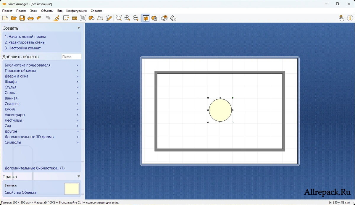This screenshot has height=205, width=355.
Task: Collapse the bottom Правка panel triangle
Action: click(79, 177)
